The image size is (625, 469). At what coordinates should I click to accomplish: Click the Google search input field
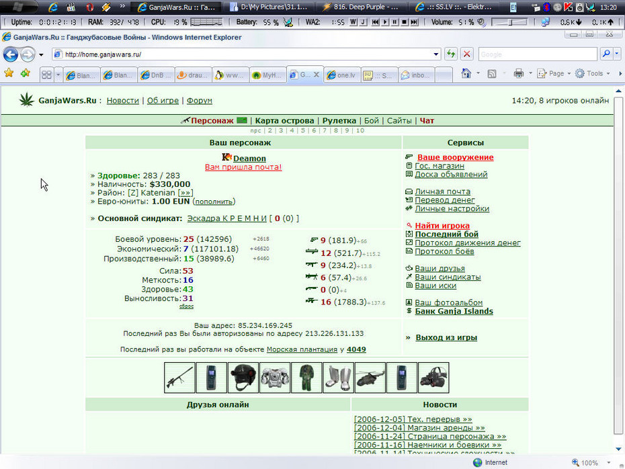pos(538,54)
